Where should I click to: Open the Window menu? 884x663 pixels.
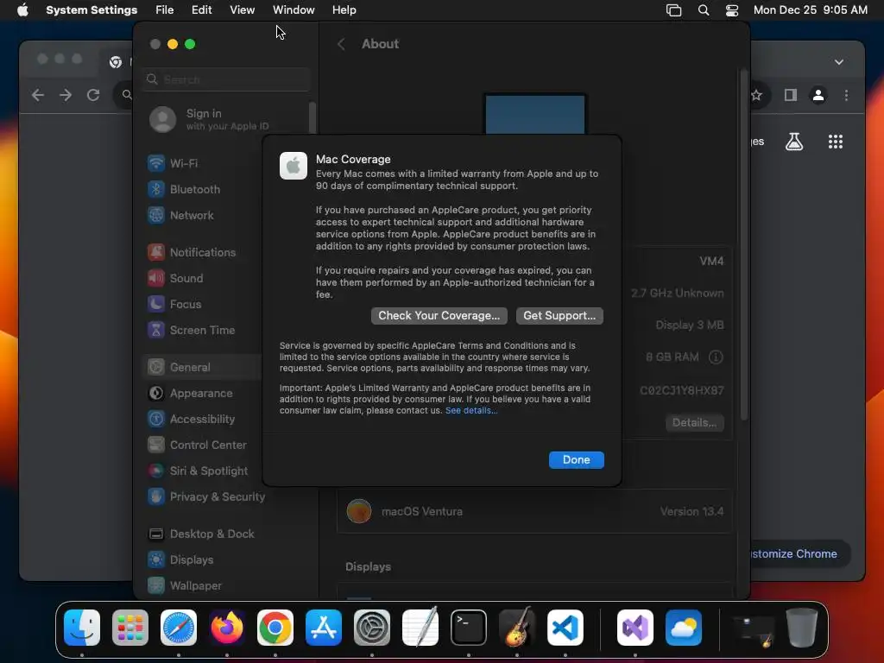click(x=294, y=10)
